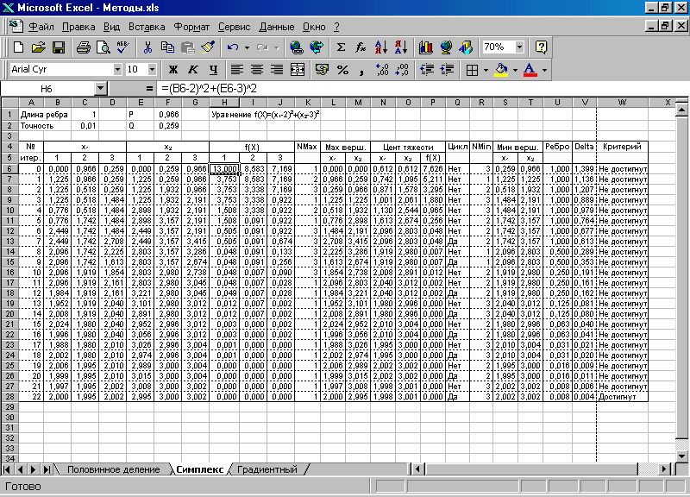Click the Merge and Center icon
Image resolution: width=690 pixels, height=497 pixels.
click(x=298, y=70)
